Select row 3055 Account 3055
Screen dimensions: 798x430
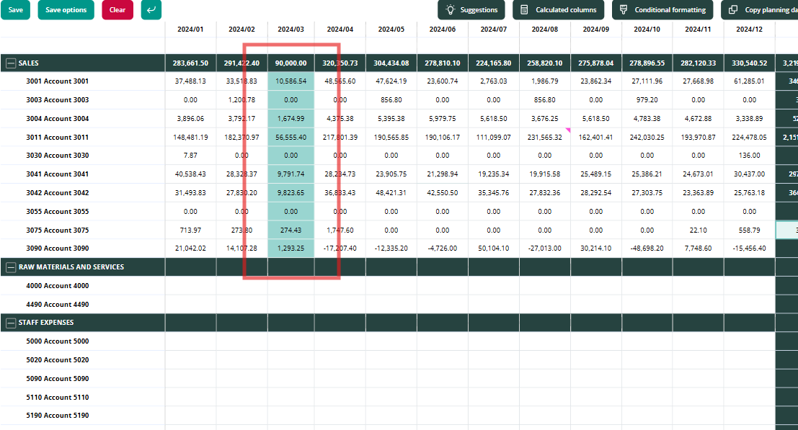click(x=58, y=212)
